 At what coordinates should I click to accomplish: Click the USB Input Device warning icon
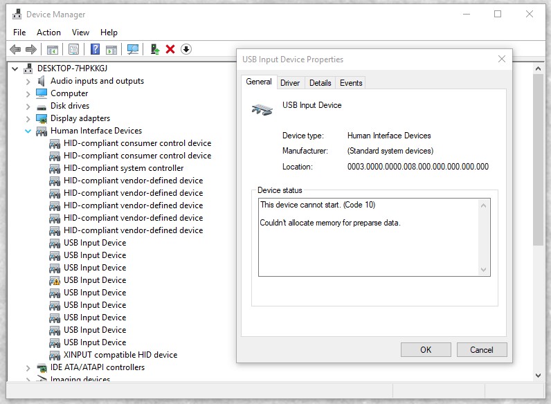[55, 281]
